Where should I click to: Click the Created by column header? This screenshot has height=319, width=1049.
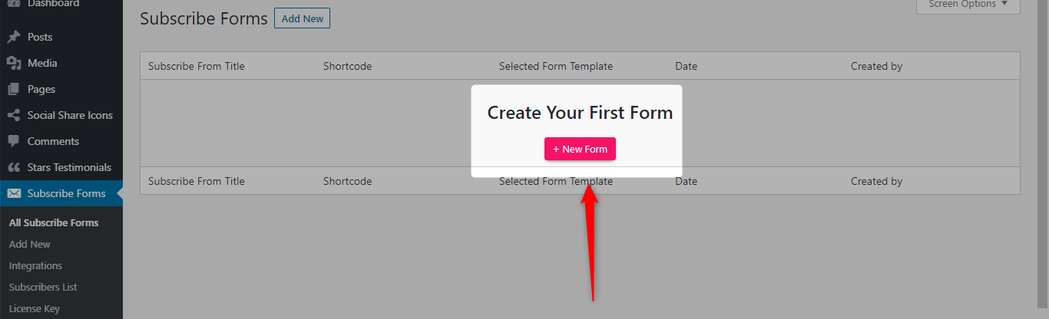(x=876, y=66)
